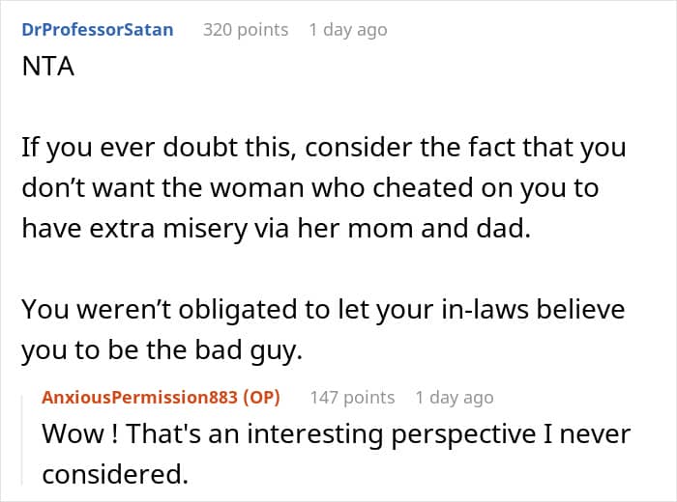Click the 147 points score
This screenshot has width=677, height=502.
coord(352,397)
